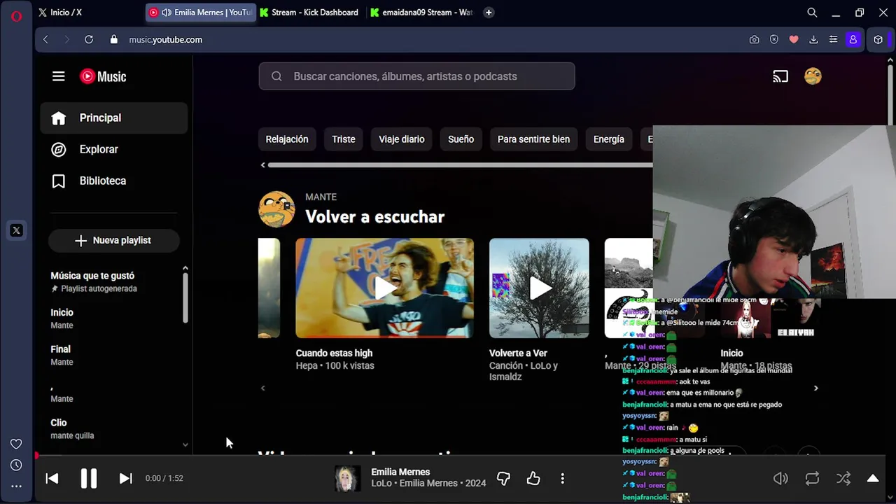Go back in browser history

tap(45, 40)
